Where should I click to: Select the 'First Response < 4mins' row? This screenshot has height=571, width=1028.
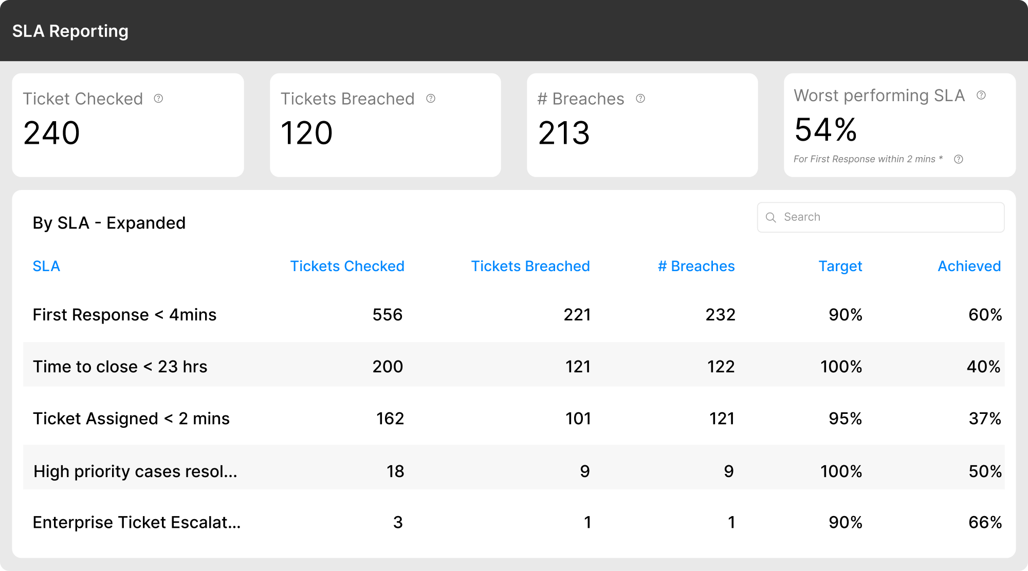(124, 315)
